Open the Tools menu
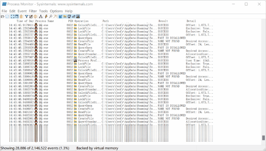Screen dimensions: 266x151 tap(43, 11)
